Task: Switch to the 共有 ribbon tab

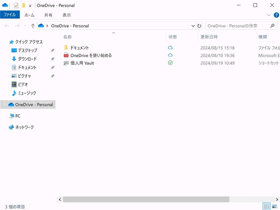Action: coord(48,15)
